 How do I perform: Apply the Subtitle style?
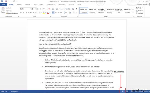click(x=127, y=11)
